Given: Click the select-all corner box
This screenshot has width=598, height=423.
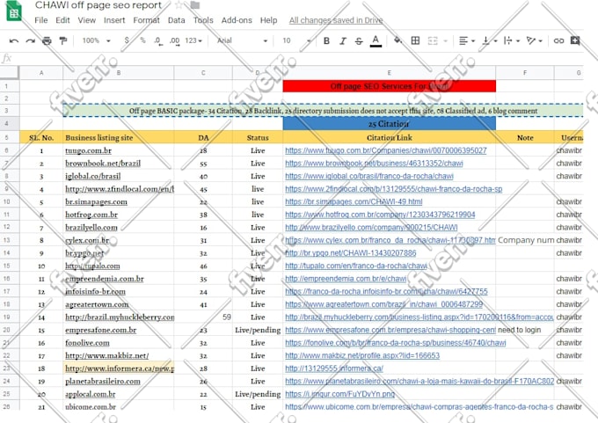Looking at the screenshot, I should point(10,73).
